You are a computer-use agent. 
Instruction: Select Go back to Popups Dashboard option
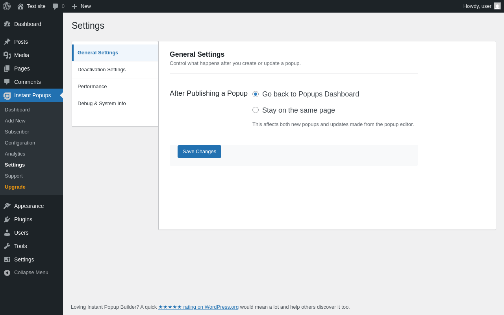click(x=256, y=94)
